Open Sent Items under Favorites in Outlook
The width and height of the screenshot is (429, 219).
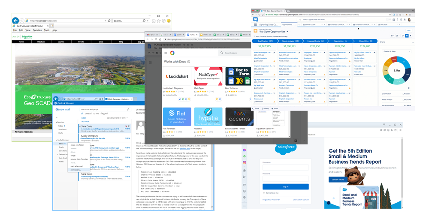pos(62,129)
